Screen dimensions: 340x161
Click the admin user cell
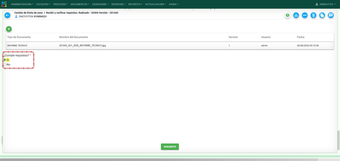pos(264,46)
